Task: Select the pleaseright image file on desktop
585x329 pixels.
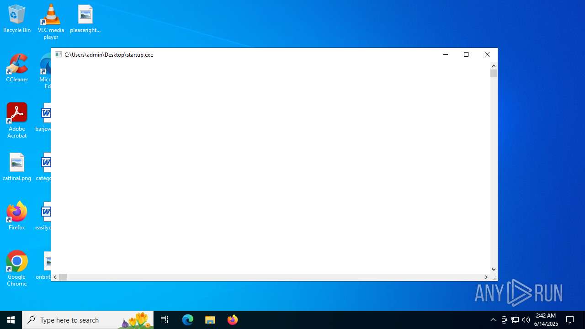Action: coord(85,19)
